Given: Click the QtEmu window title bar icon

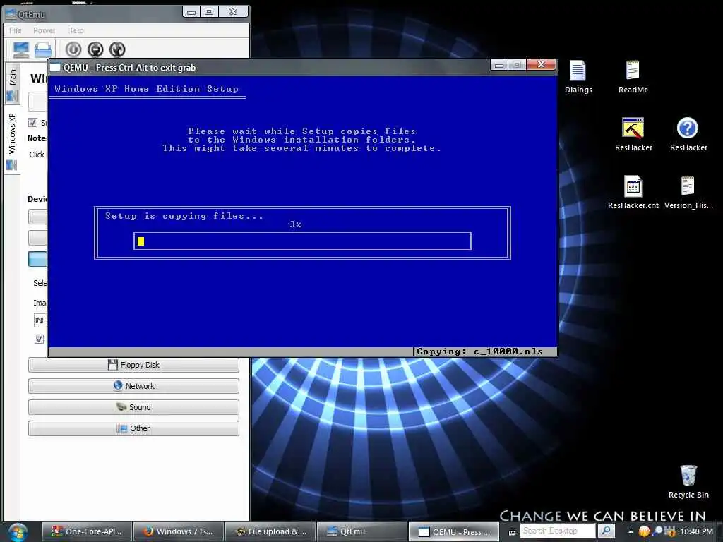Looking at the screenshot, I should (x=11, y=14).
